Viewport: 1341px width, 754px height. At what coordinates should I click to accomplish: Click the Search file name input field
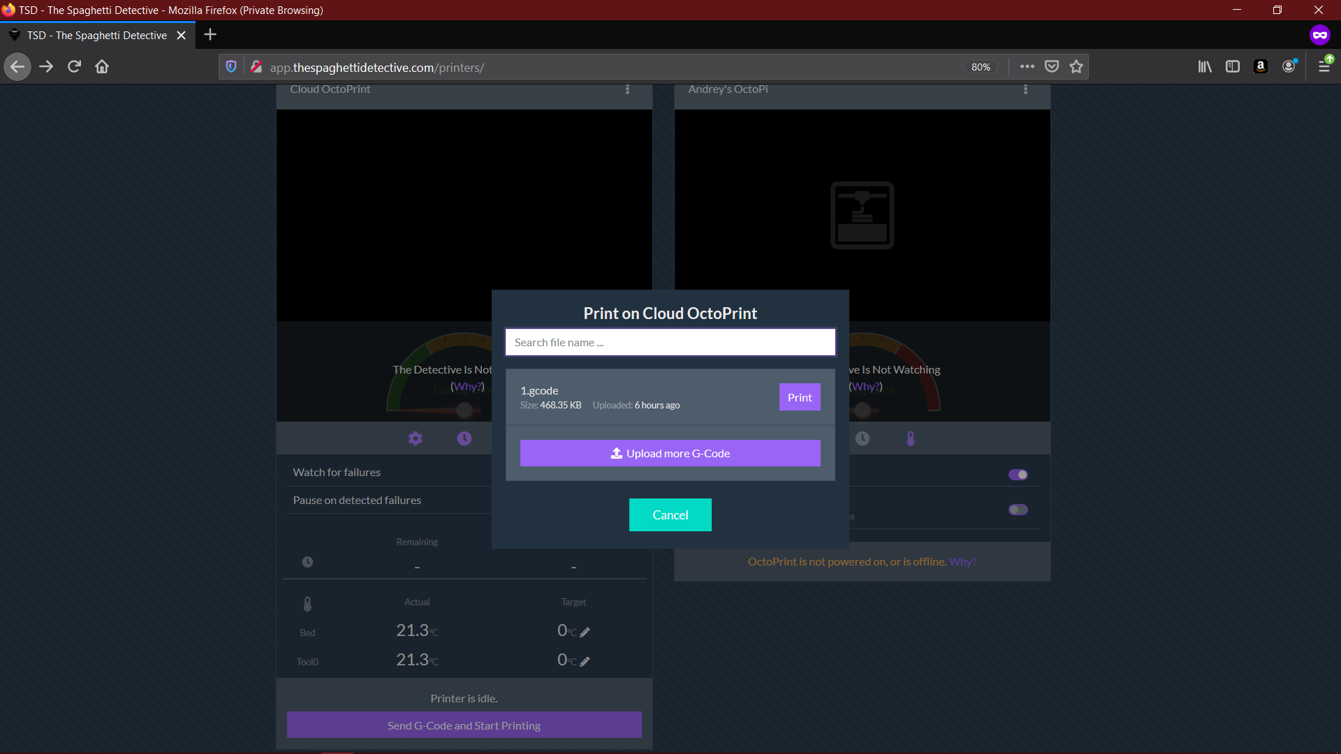tap(670, 342)
